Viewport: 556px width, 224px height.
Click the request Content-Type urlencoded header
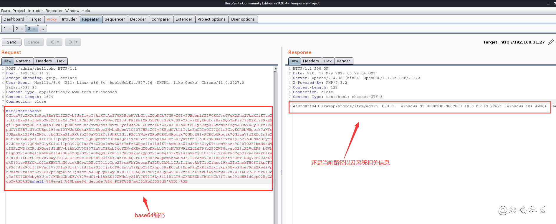pos(62,92)
